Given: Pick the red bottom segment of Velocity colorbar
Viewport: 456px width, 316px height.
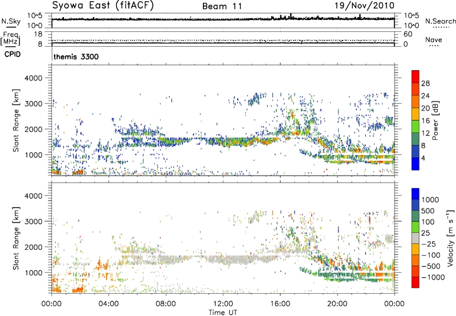Looking at the screenshot, I should 416,282.
